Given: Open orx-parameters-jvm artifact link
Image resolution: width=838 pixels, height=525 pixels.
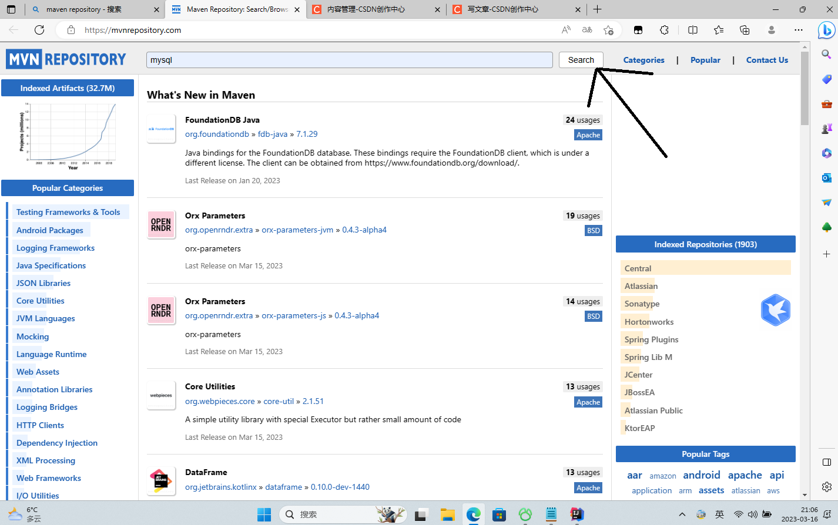Looking at the screenshot, I should pyautogui.click(x=297, y=230).
